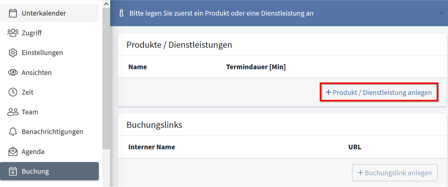Click the Einstellungen gear icon
Image resolution: width=448 pixels, height=187 pixels.
(x=13, y=52)
